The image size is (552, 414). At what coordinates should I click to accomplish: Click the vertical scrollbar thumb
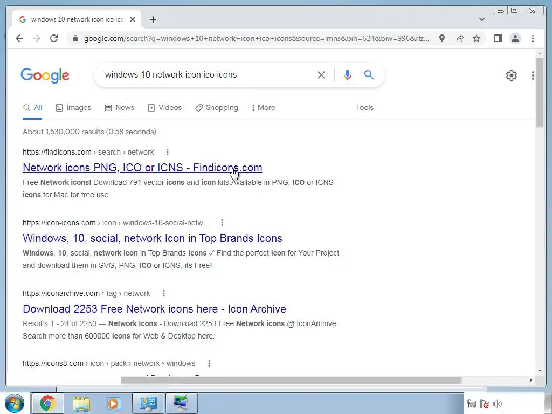[540, 92]
